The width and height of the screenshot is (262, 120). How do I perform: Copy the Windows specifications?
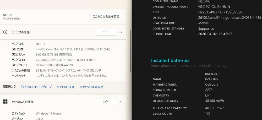pyautogui.click(x=106, y=102)
